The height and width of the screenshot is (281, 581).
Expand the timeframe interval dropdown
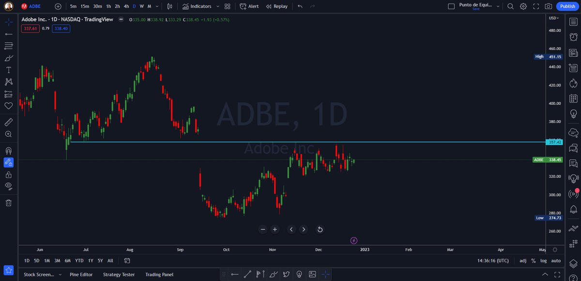tap(157, 6)
